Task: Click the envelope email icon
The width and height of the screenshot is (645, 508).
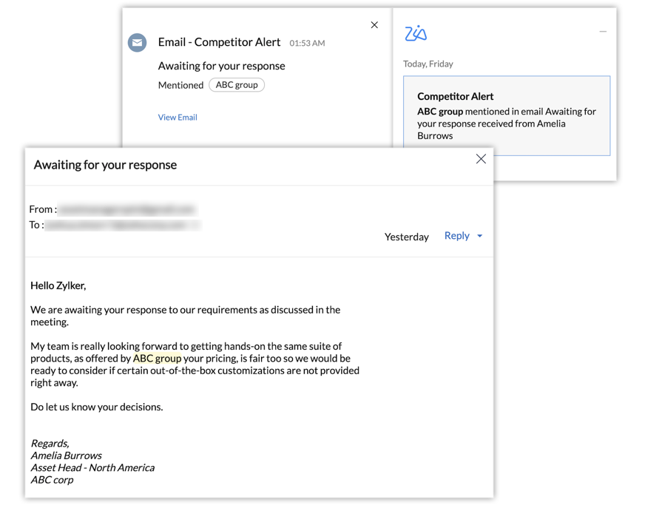Action: click(x=138, y=43)
